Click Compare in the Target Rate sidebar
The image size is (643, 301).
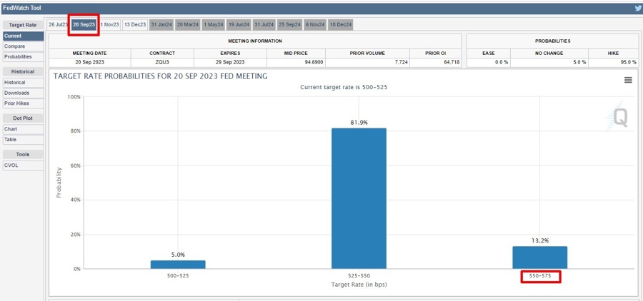pos(15,46)
